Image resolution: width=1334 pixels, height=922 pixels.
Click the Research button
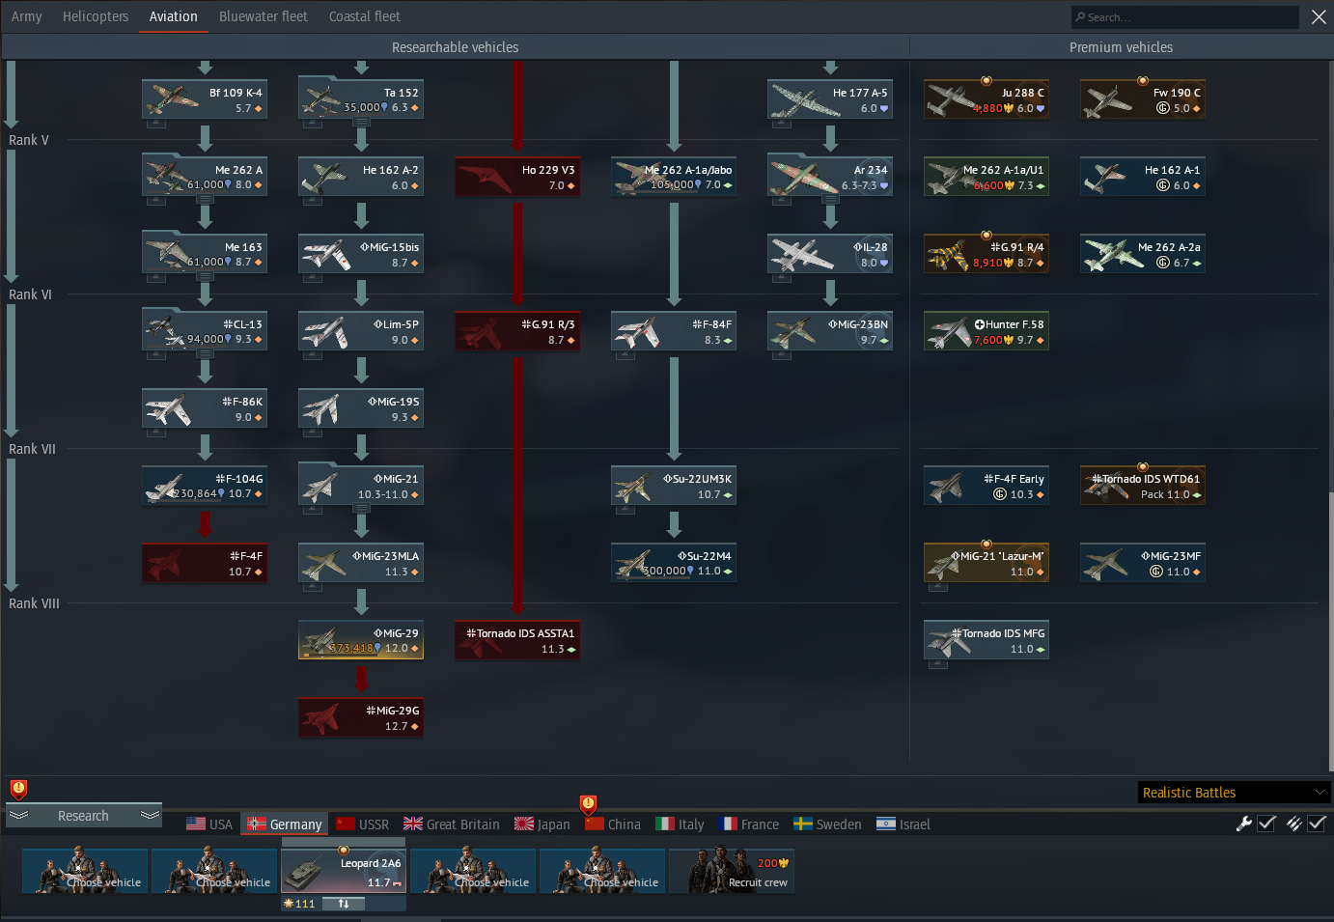click(84, 816)
